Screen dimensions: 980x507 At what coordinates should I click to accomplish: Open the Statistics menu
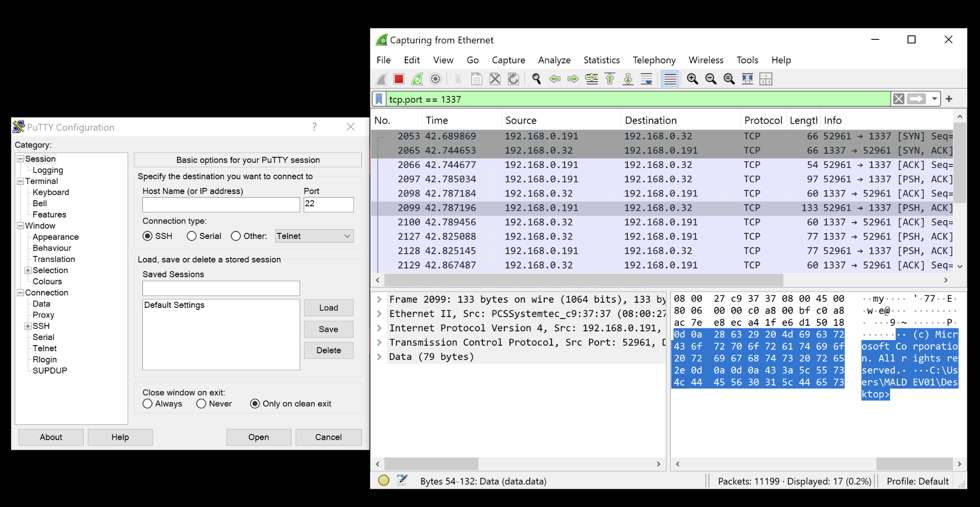602,60
